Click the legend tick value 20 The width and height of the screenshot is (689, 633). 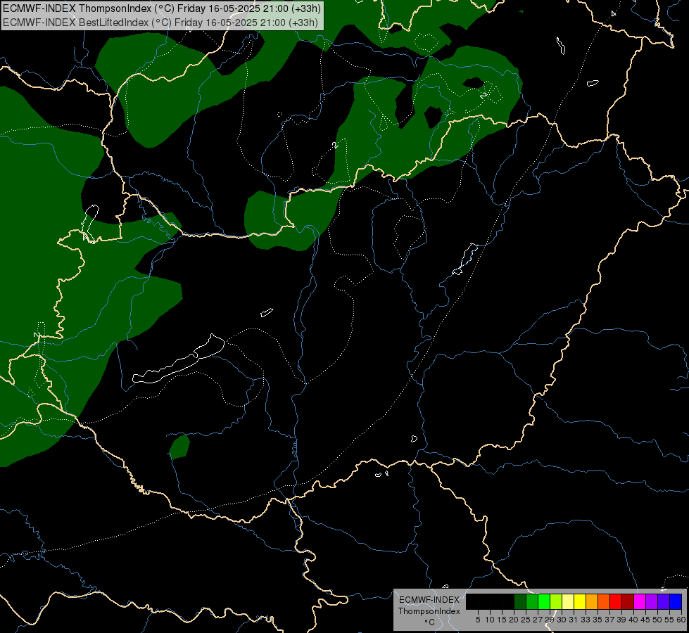pyautogui.click(x=514, y=620)
